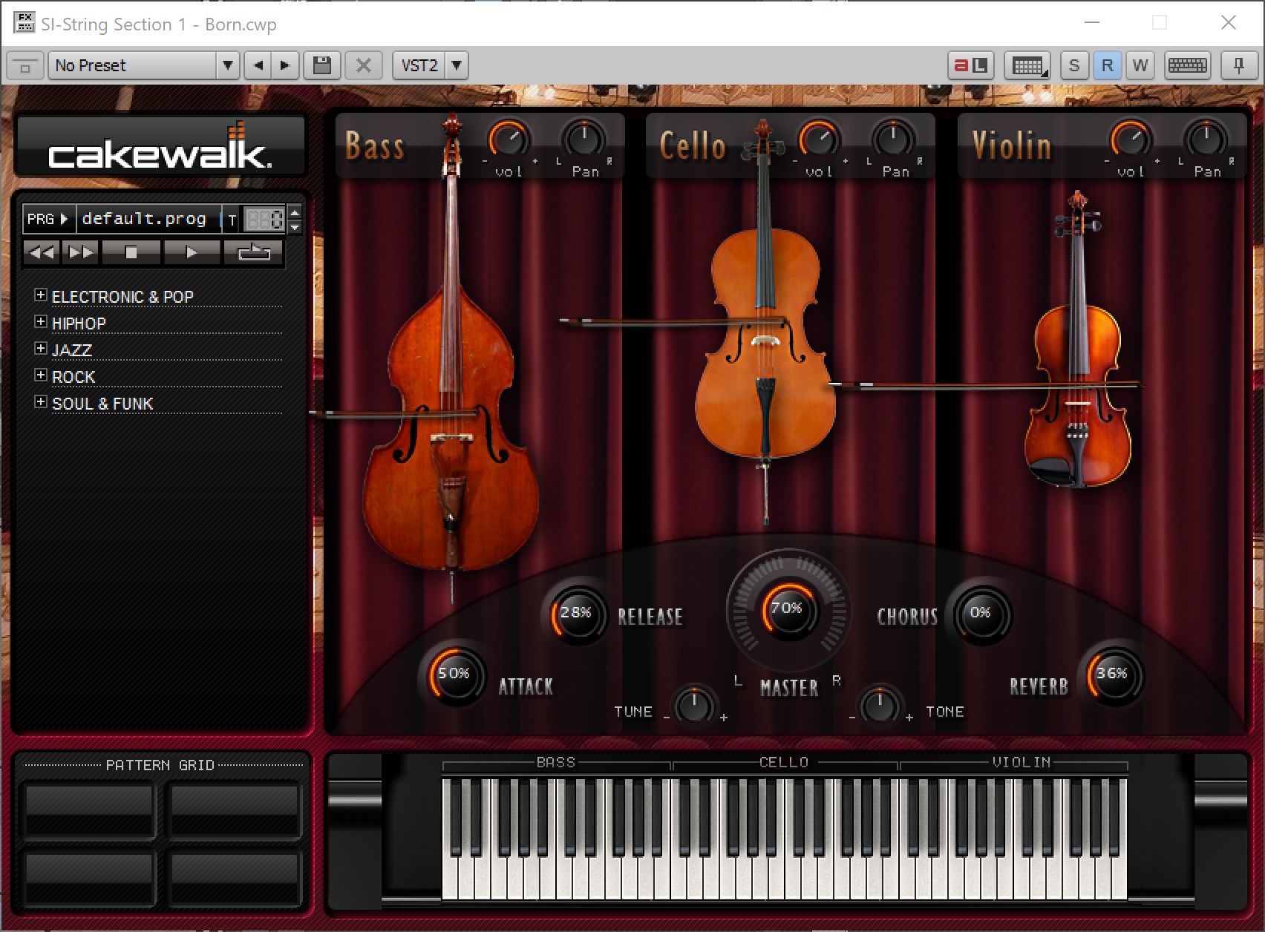Toggle the Solo (S) button

pos(1073,65)
